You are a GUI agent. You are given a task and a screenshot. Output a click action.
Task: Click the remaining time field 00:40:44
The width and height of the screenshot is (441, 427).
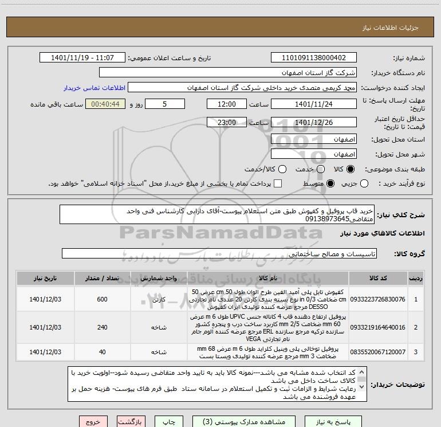point(105,104)
